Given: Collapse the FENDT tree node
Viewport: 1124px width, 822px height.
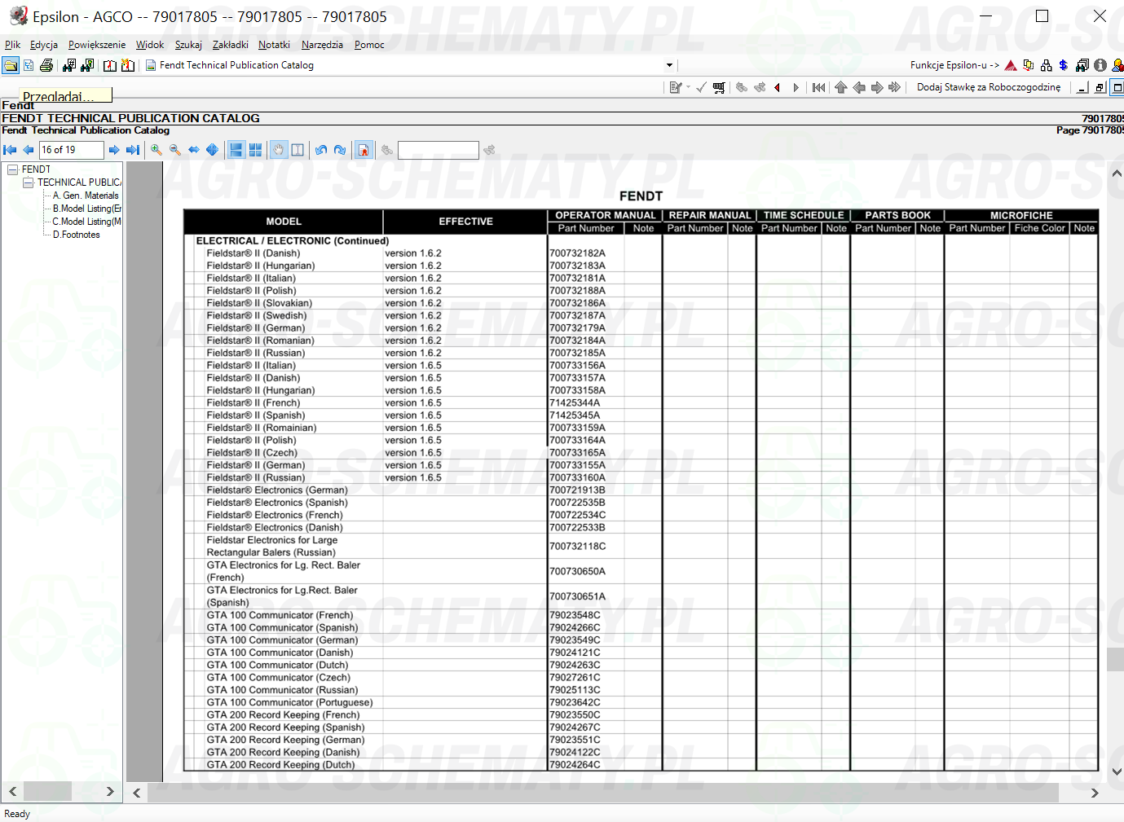Looking at the screenshot, I should coord(12,169).
